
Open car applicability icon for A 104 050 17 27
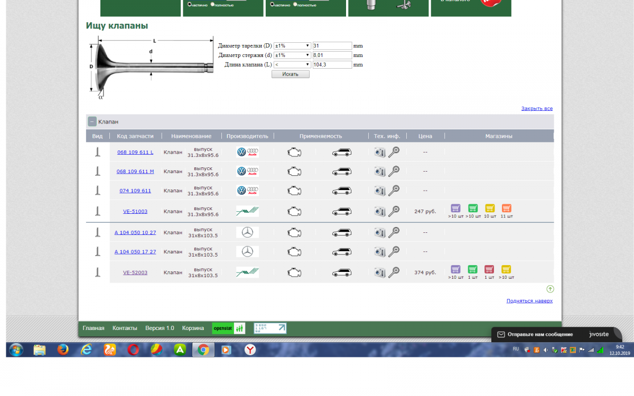coord(341,252)
